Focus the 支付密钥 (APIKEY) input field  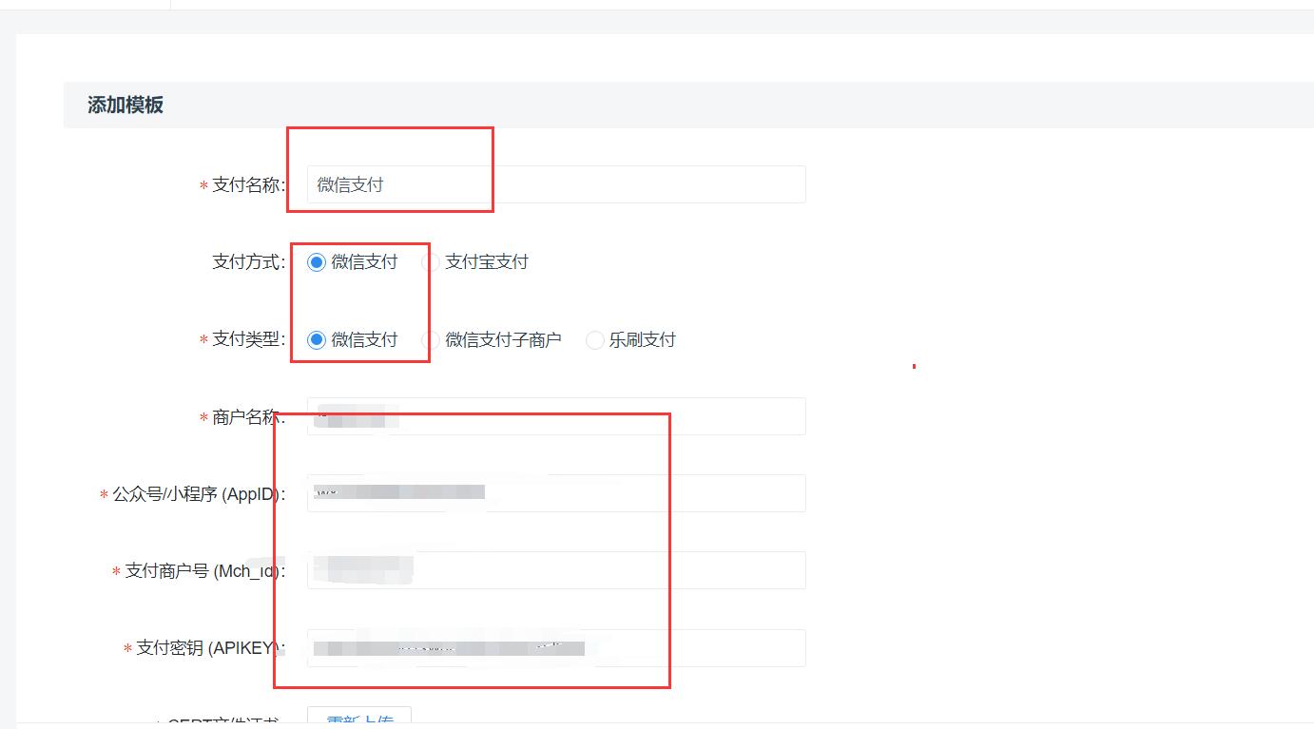click(x=556, y=648)
